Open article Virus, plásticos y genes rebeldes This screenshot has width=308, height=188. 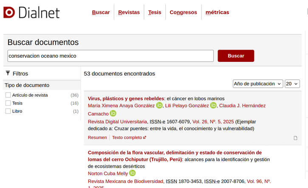coord(126,98)
